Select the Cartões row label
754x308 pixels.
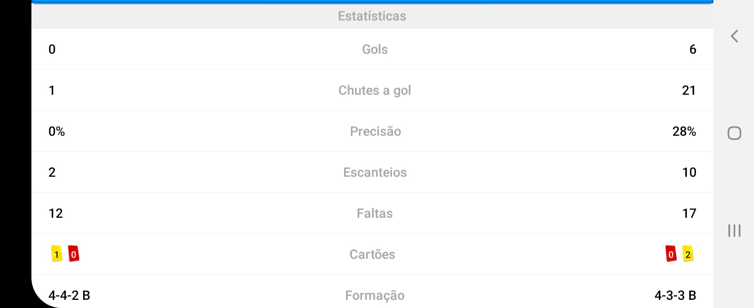pyautogui.click(x=372, y=254)
